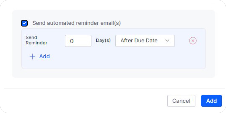Click the word "Reminder" in the row label
Screen dimensions: 226x113
pos(37,43)
